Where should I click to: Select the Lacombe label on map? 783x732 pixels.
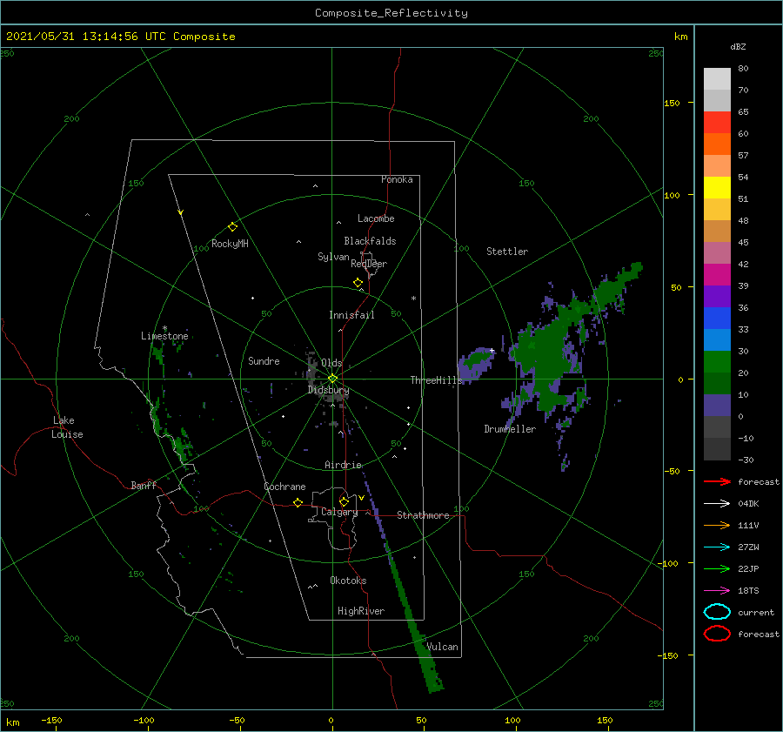(x=376, y=218)
